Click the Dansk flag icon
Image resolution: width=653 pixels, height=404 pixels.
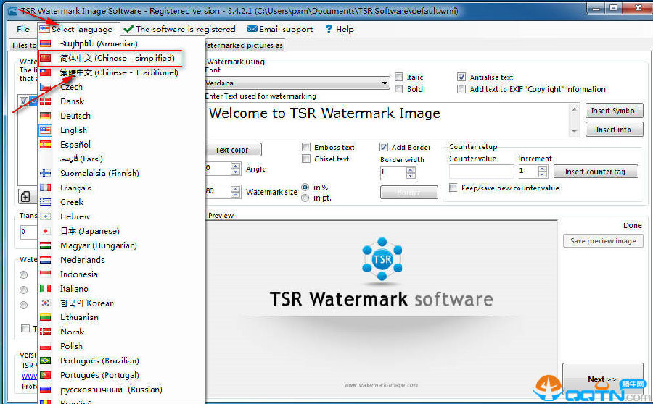click(45, 101)
